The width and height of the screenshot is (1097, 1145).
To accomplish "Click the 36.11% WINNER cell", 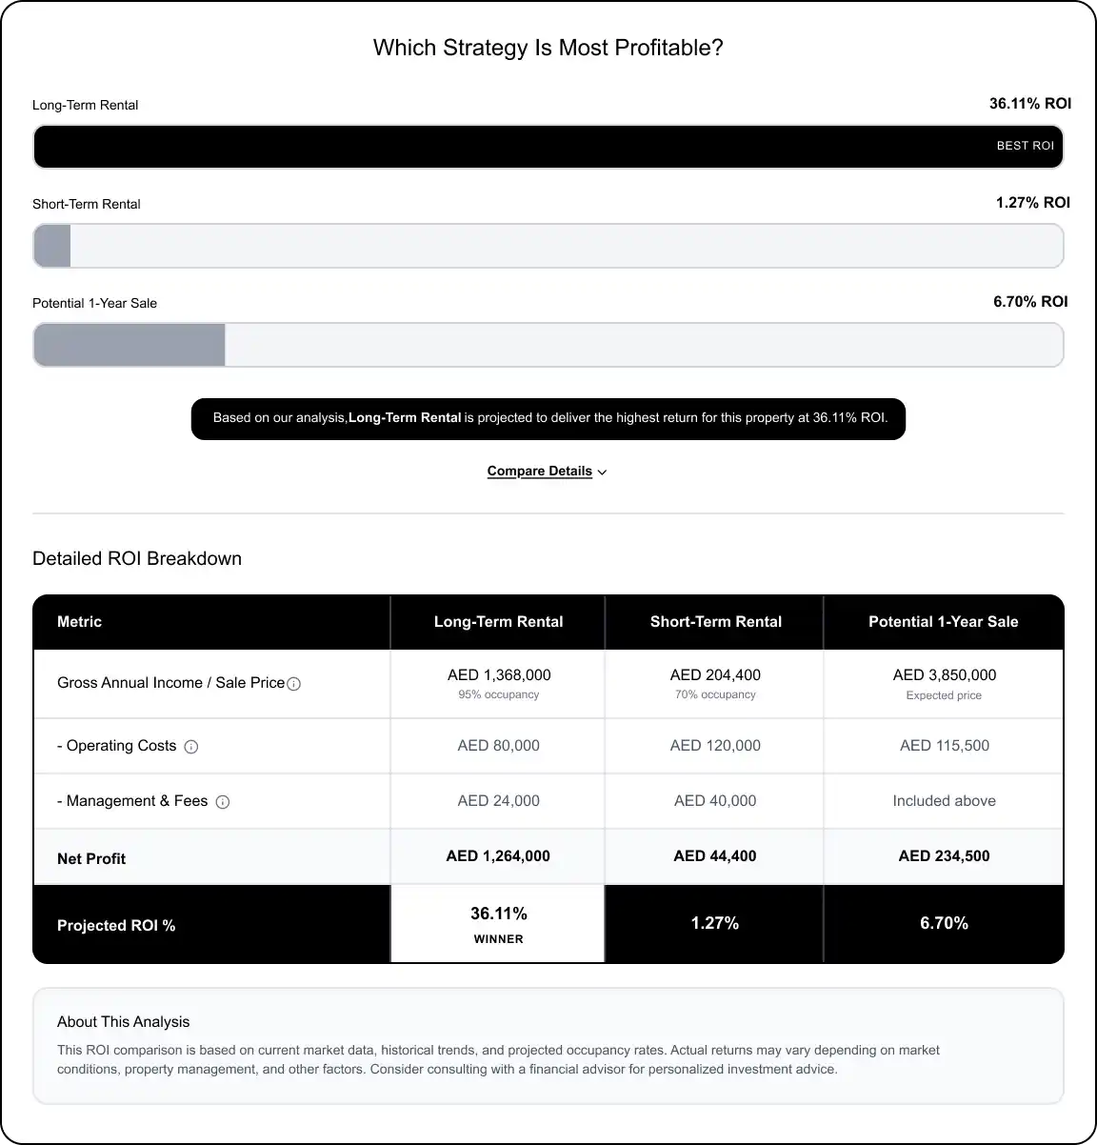I will [498, 924].
